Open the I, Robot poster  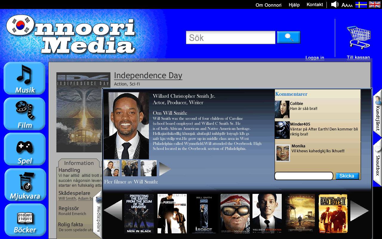click(204, 214)
